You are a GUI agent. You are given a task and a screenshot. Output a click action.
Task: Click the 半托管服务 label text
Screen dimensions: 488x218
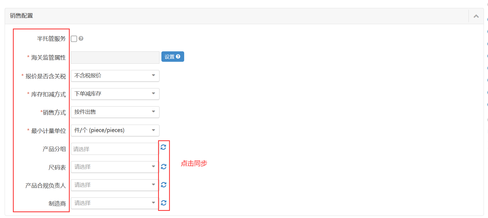[51, 39]
